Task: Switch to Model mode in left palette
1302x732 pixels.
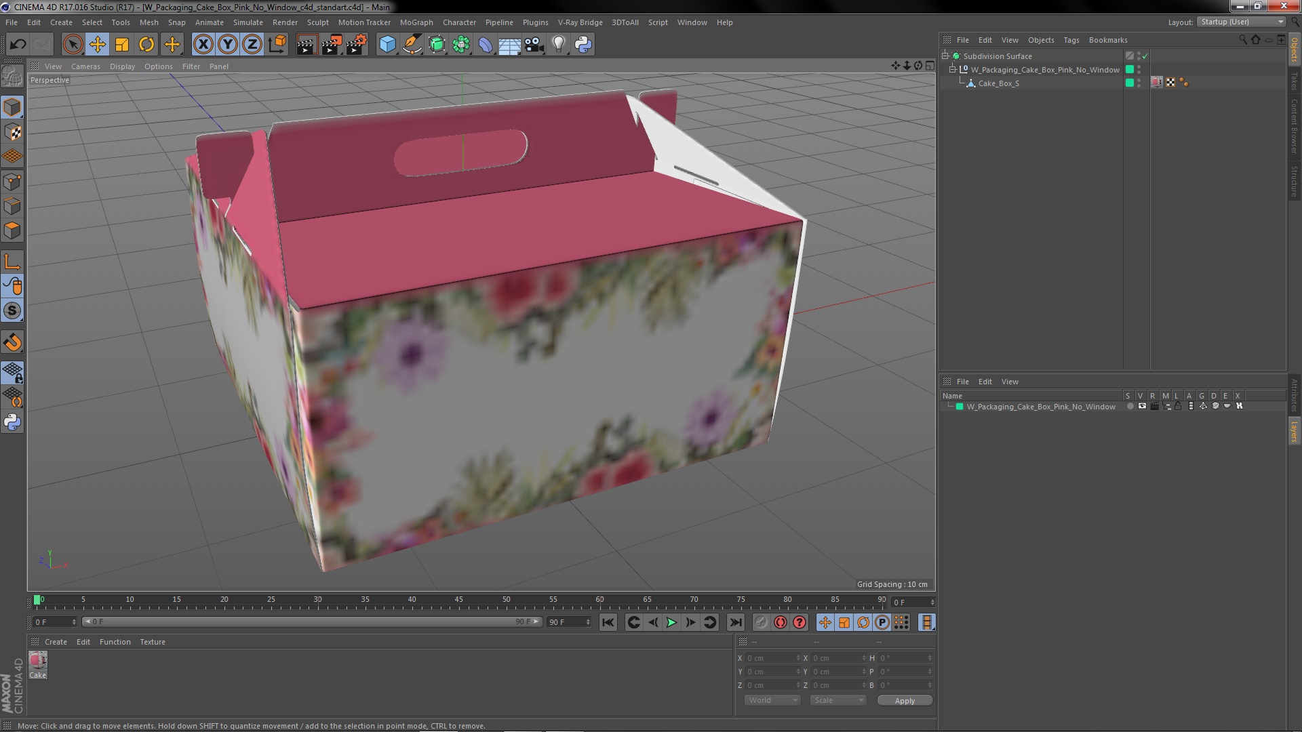Action: [x=12, y=108]
